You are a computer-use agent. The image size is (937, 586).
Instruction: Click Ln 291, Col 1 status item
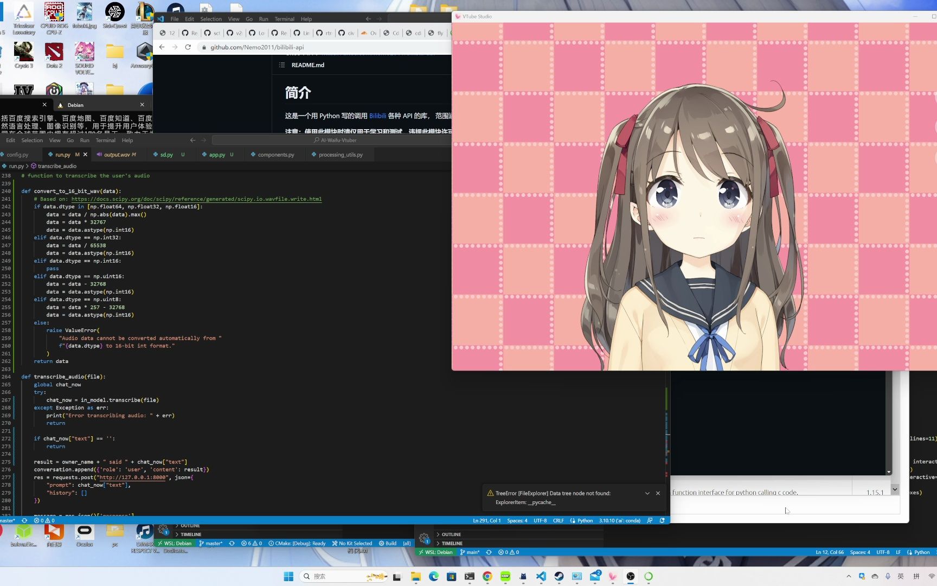[486, 521]
